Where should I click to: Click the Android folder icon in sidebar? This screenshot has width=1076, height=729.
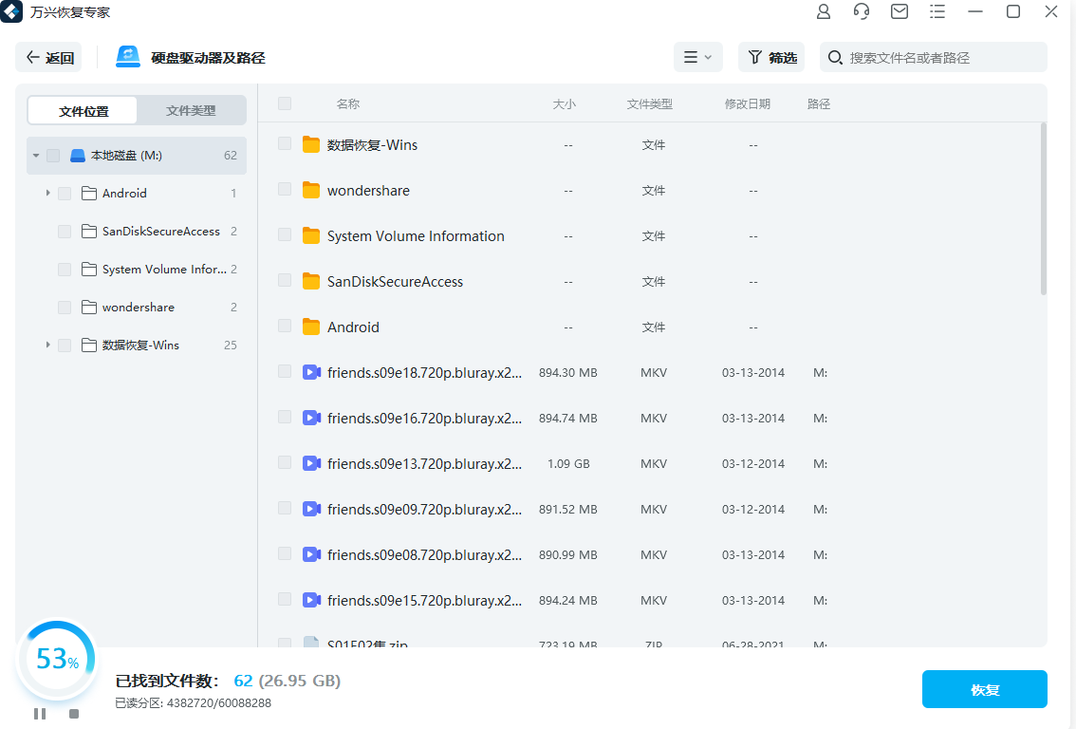coord(88,194)
